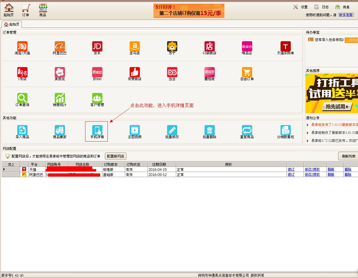
Task: Select the 起始页 tab
Action: (x=12, y=24)
